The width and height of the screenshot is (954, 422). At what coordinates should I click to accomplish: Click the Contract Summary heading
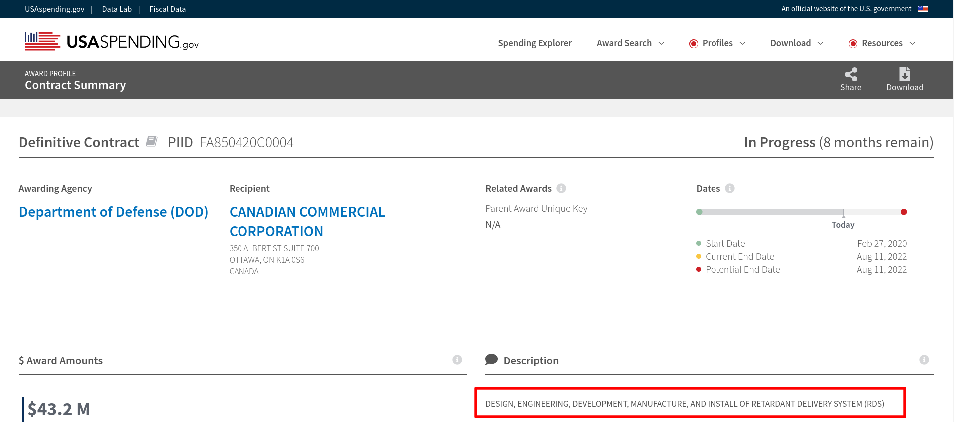click(75, 85)
